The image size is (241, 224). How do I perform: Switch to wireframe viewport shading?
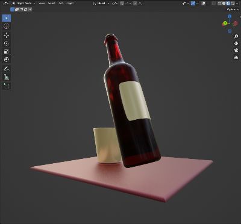click(x=219, y=3)
